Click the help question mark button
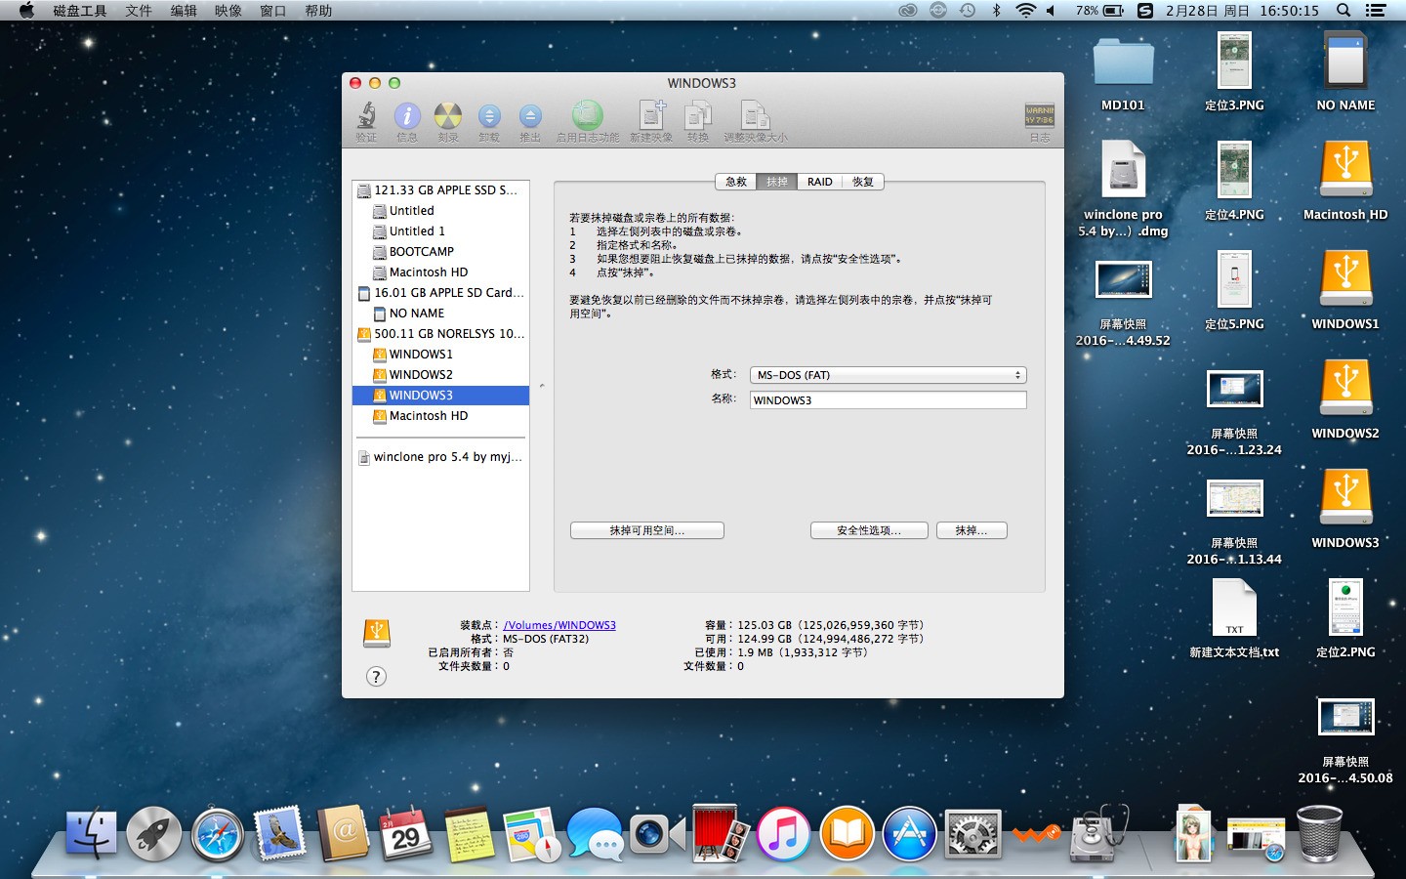 pyautogui.click(x=376, y=677)
